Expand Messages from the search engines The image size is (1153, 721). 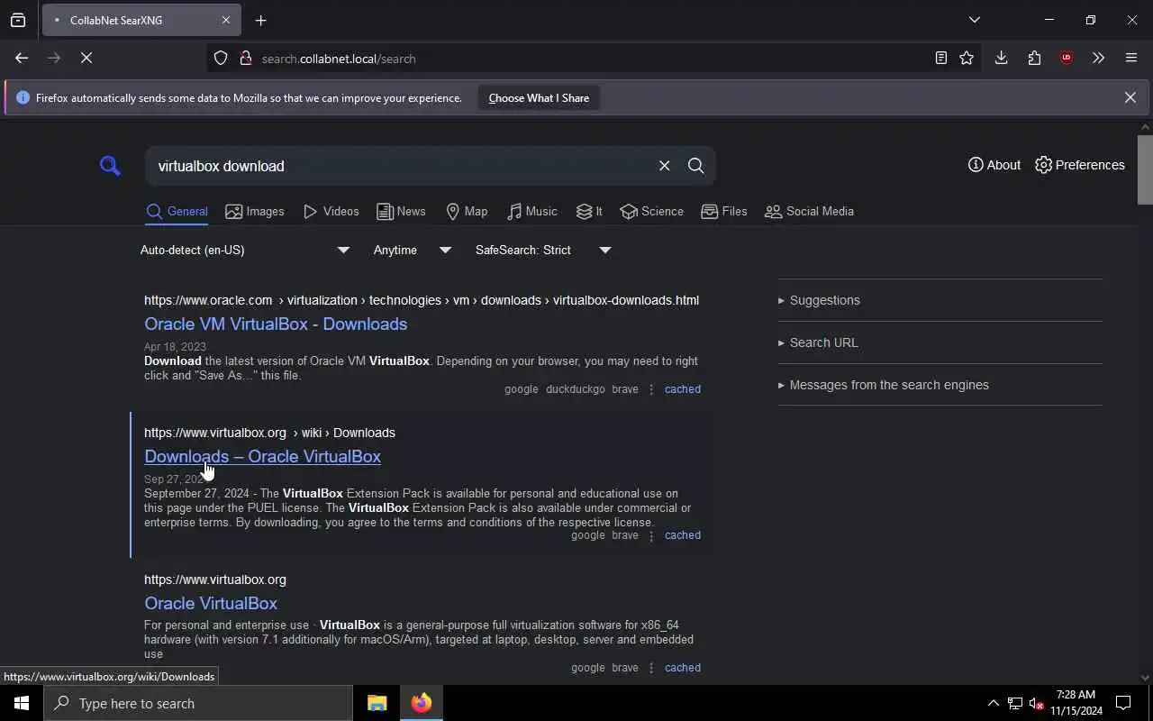click(x=940, y=385)
